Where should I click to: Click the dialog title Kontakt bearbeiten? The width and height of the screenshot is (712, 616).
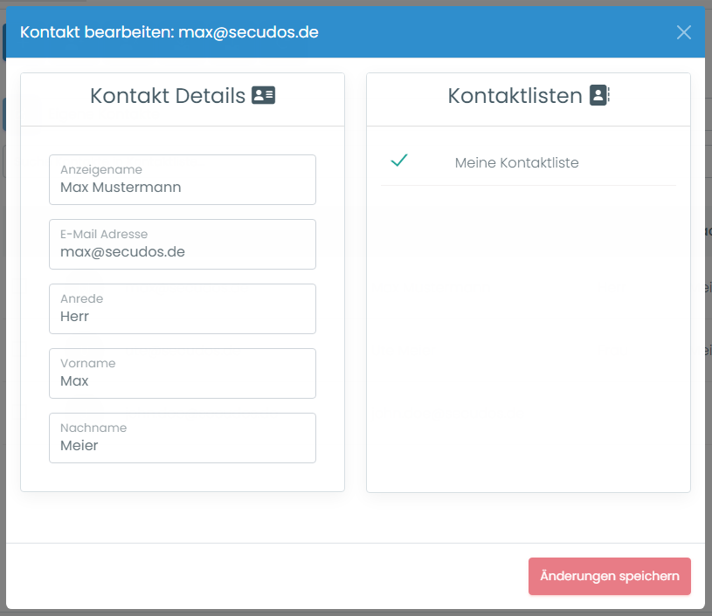point(96,31)
